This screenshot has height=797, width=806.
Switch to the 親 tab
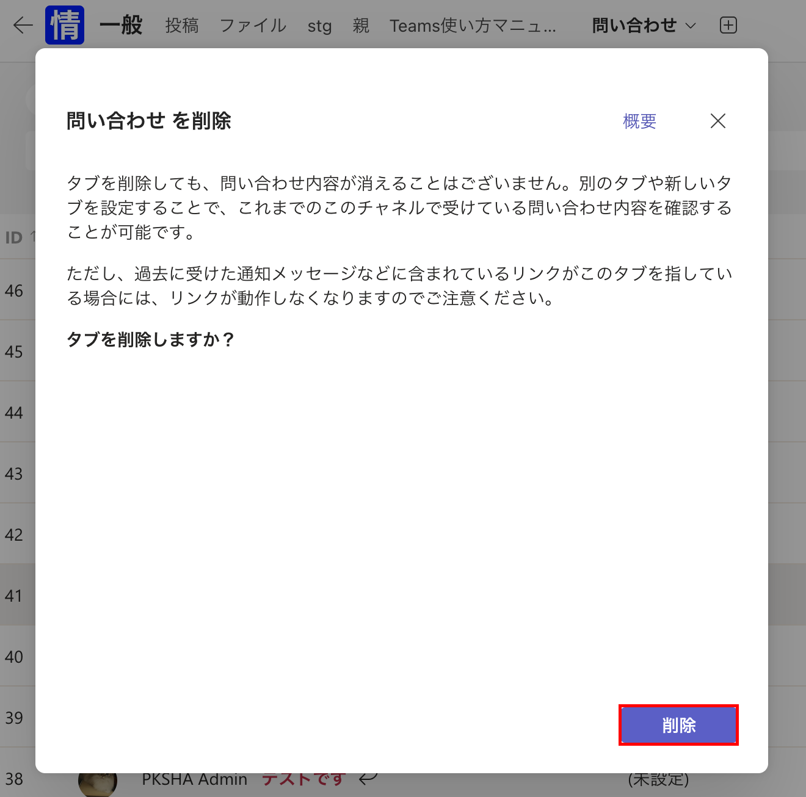(x=361, y=26)
